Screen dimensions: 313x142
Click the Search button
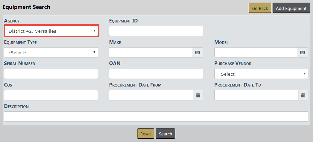pyautogui.click(x=165, y=134)
